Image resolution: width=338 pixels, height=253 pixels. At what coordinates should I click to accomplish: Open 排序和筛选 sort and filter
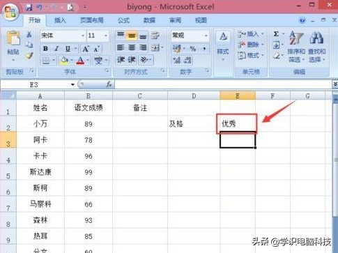pyautogui.click(x=296, y=47)
